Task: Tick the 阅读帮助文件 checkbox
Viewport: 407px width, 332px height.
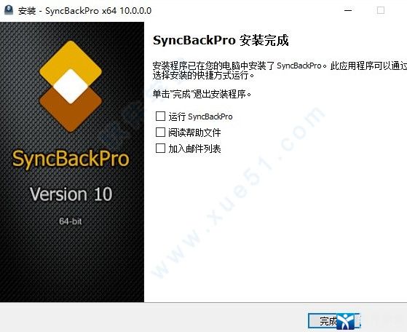Action: point(160,133)
